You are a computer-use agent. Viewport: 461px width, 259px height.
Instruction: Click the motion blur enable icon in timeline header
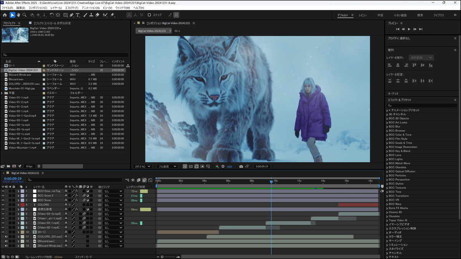point(144,180)
